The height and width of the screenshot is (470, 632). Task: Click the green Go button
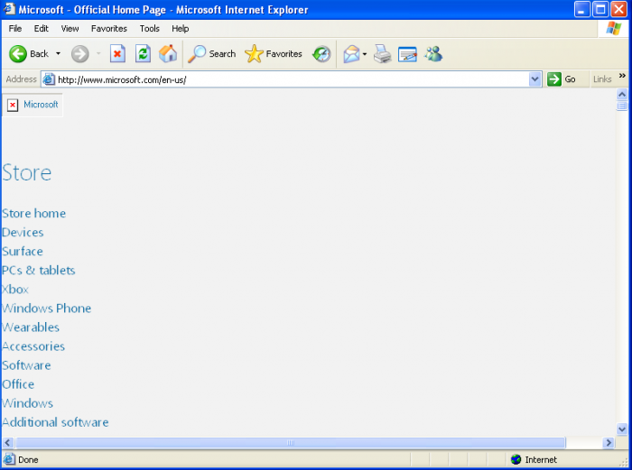click(562, 79)
